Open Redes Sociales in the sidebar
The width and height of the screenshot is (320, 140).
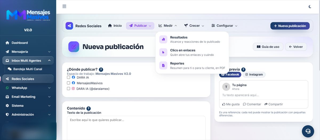[x=28, y=79]
